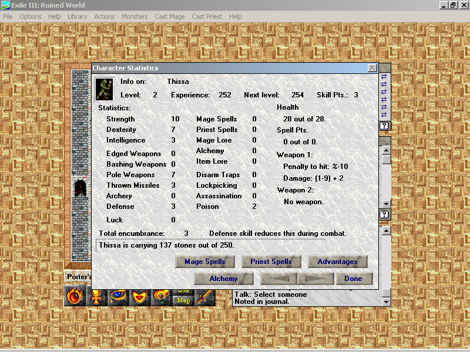Select the red lips Talk icon
The image size is (470, 352).
(140, 297)
